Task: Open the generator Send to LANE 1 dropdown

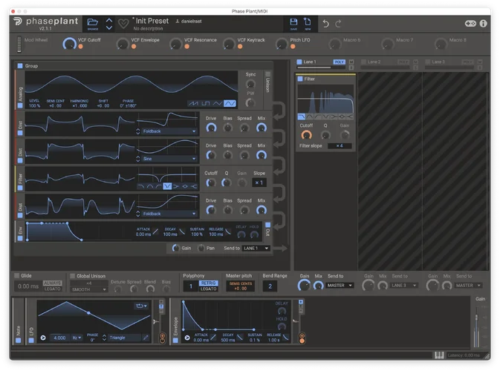Action: click(x=256, y=248)
